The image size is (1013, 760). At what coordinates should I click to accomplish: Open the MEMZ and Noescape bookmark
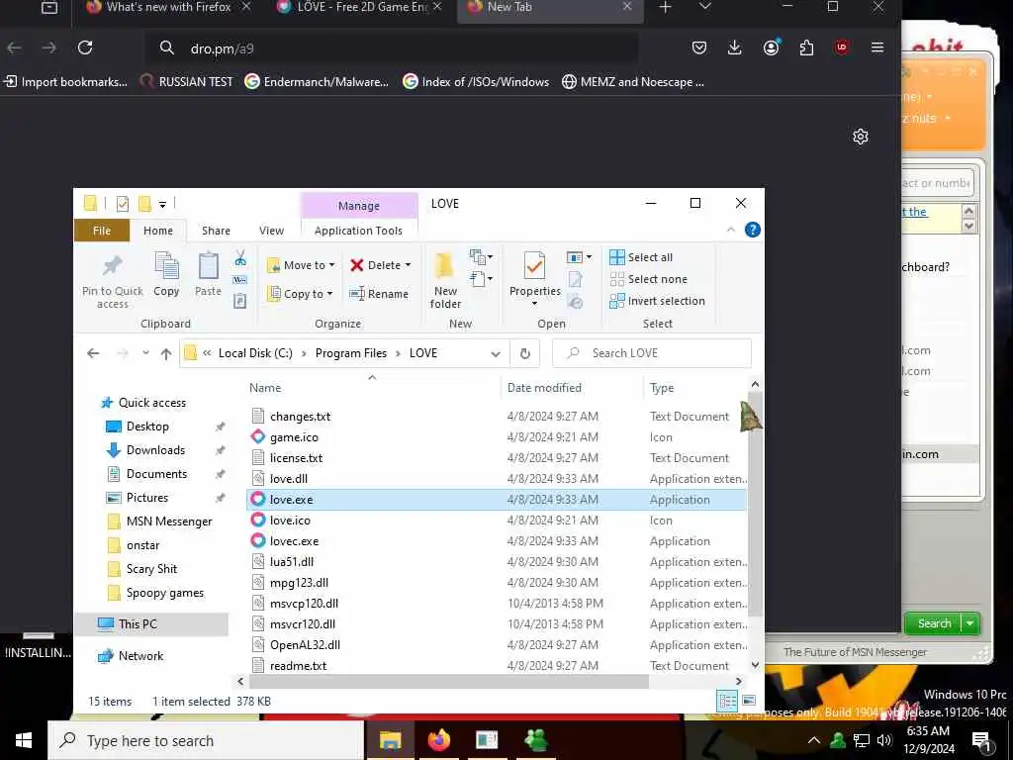[633, 82]
